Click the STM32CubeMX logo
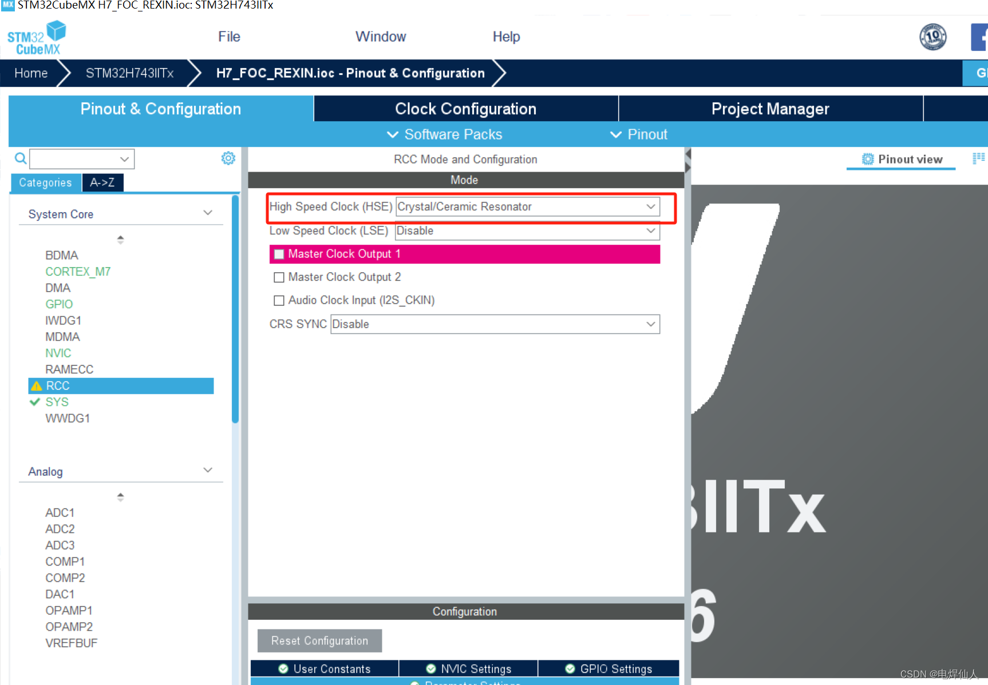Screen dimensions: 988x685 coord(37,38)
